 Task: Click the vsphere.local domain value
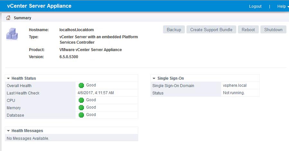235,85
